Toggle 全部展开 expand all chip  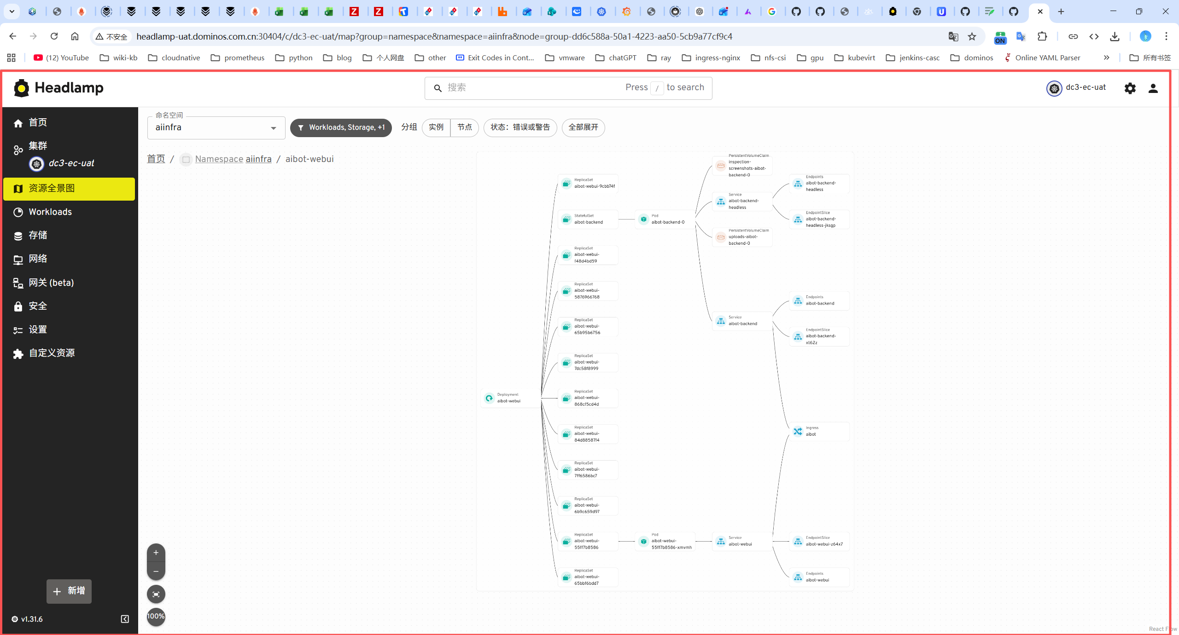(583, 127)
